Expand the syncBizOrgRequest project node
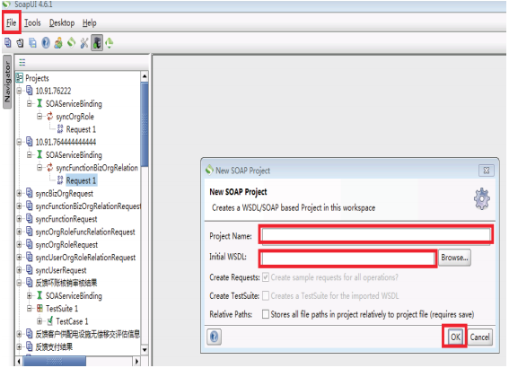The image size is (509, 368). tap(19, 193)
